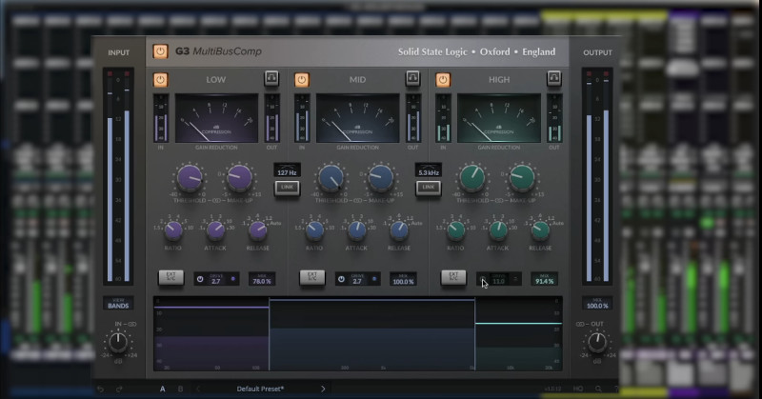Toggle the IN gain link icon
Viewport: 762px width, 399px height.
click(x=132, y=324)
